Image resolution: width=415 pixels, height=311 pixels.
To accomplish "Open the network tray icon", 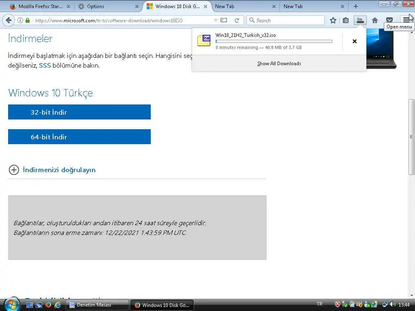I will click(385, 305).
